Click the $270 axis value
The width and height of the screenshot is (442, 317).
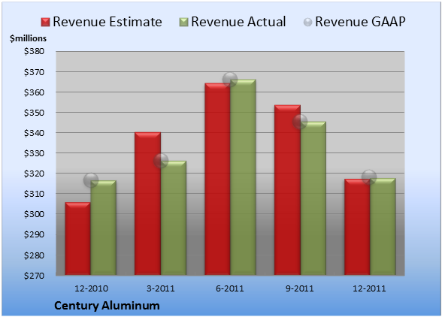point(34,276)
